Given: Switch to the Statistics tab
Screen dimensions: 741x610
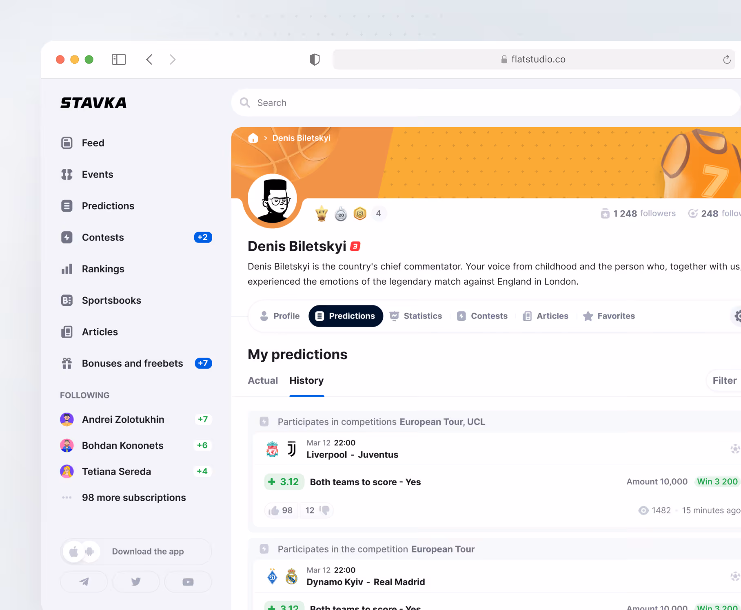Looking at the screenshot, I should coord(416,316).
